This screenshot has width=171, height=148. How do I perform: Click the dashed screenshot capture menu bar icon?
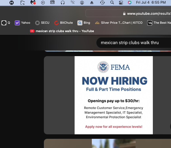(x=22, y=3)
